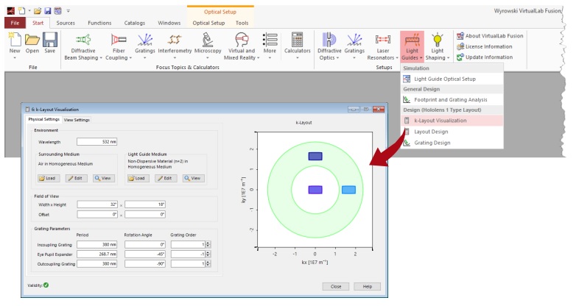Viewport: 579px width, 306px height.
Task: Open About VirtualLab Fusion
Action: (490, 36)
